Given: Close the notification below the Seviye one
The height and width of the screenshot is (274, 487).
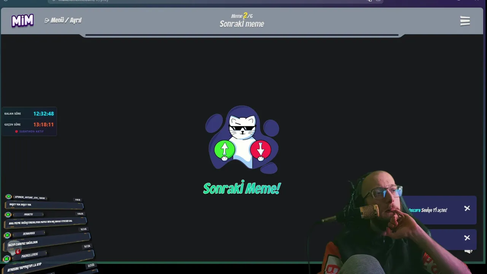Looking at the screenshot, I should (467, 238).
